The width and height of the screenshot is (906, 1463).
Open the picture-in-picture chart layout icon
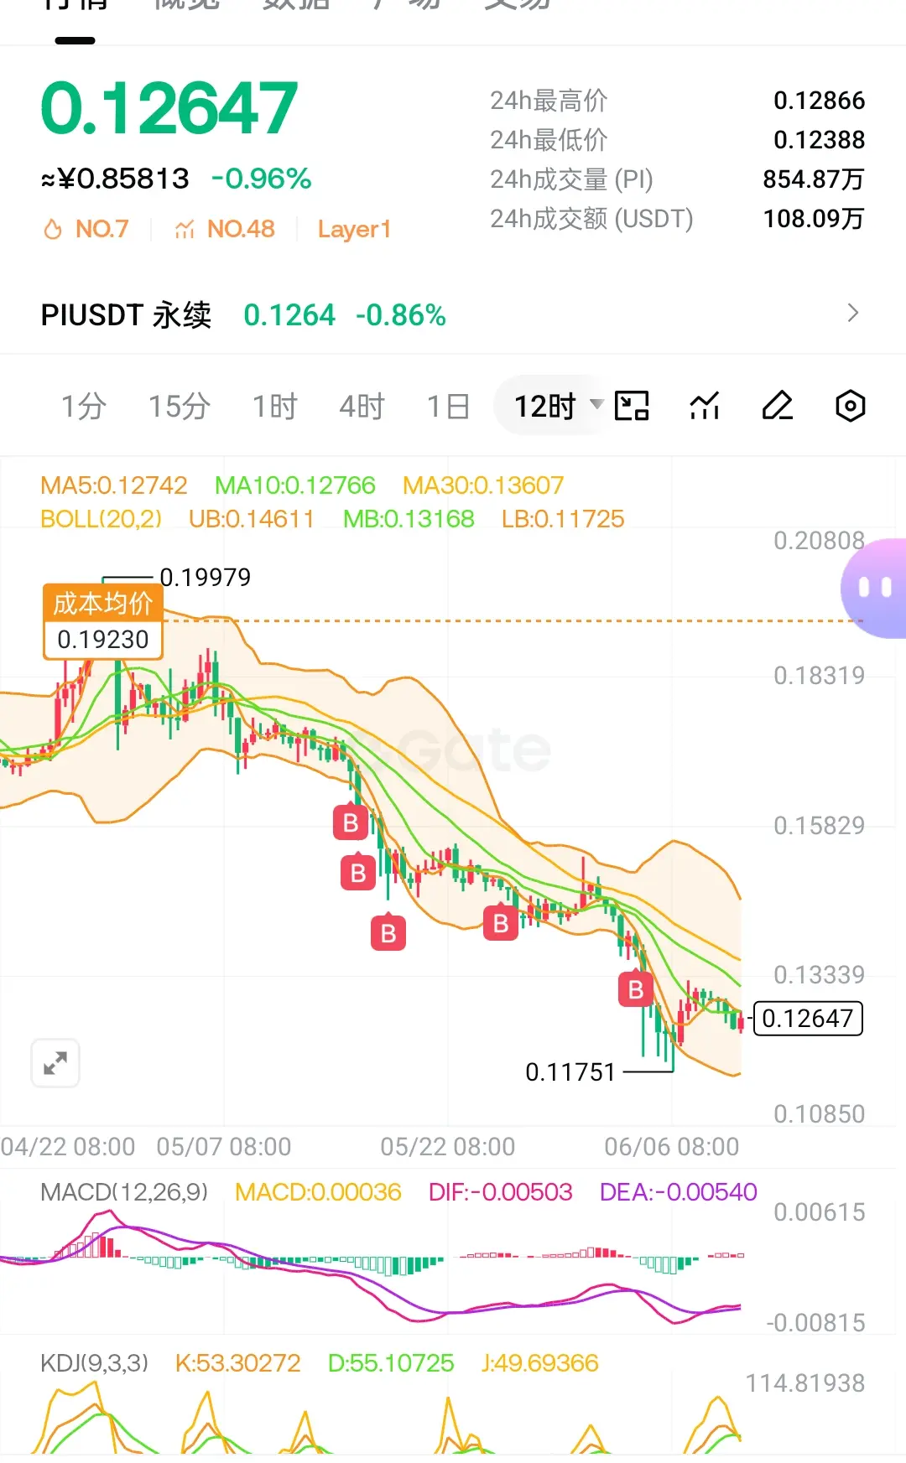coord(632,406)
